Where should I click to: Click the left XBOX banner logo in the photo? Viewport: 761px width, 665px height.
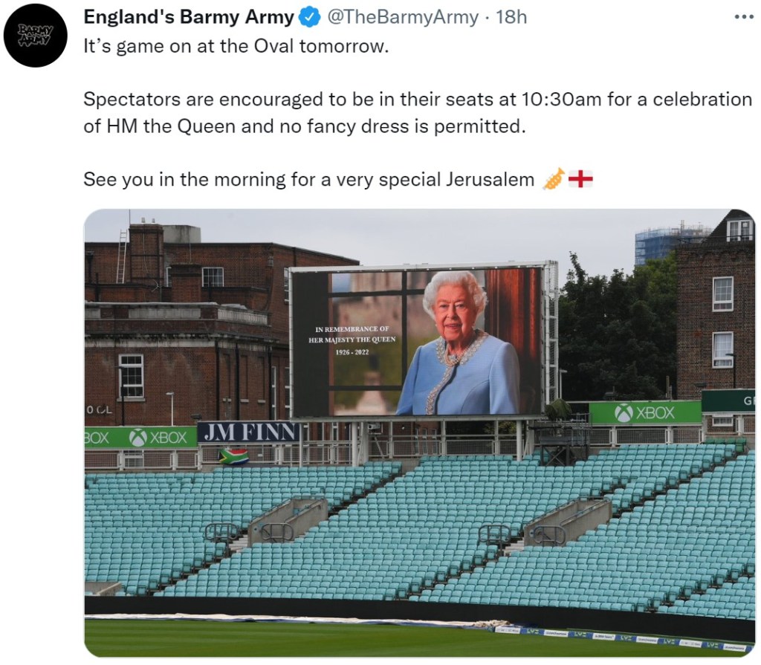tap(158, 438)
